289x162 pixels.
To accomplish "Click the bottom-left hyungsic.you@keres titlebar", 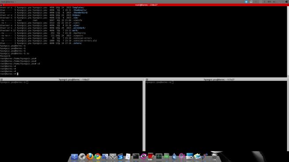I will [x=71, y=79].
